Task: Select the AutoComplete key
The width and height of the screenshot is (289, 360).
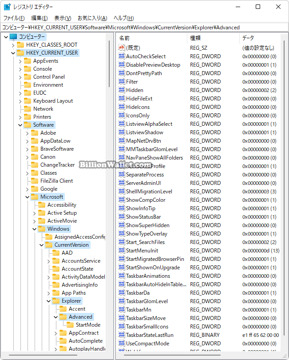Action: 86,341
